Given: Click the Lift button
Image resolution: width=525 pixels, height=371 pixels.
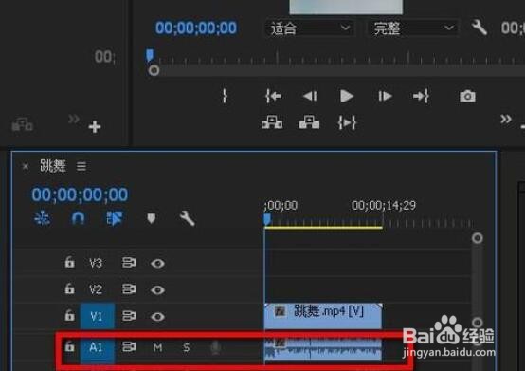Looking at the screenshot, I should [272, 122].
